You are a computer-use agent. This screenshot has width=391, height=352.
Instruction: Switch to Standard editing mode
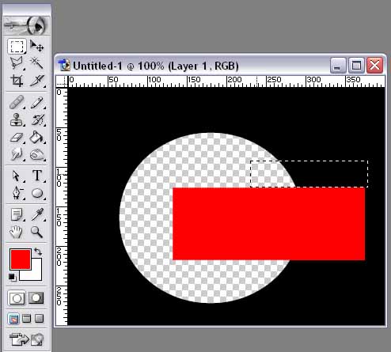(17, 298)
